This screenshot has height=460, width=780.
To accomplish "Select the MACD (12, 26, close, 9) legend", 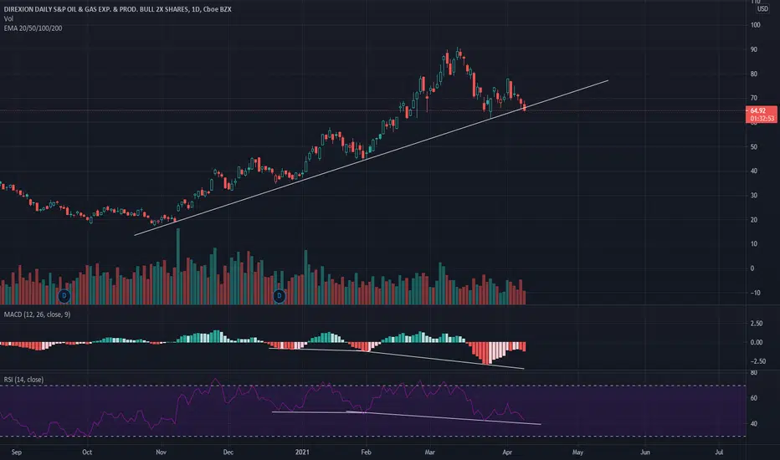I will (37, 314).
